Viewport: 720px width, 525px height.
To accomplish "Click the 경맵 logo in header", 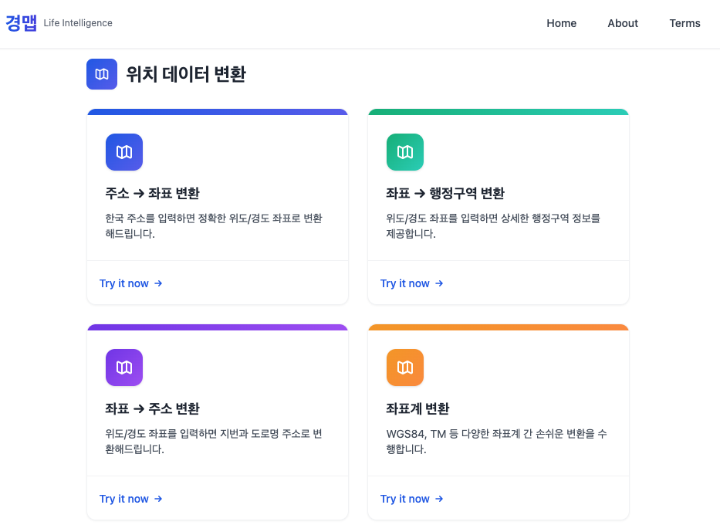I will 21,23.
